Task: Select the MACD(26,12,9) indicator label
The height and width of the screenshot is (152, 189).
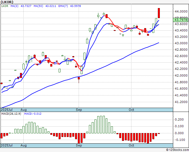Action: tap(11, 114)
